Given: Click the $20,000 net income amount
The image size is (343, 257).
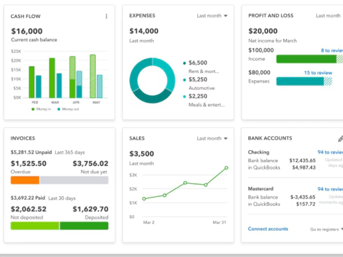Looking at the screenshot, I should 263,31.
